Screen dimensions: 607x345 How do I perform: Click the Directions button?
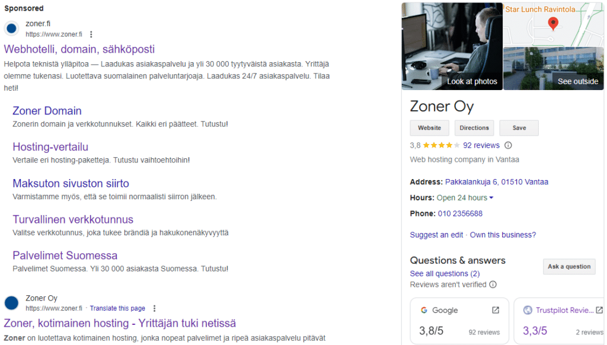tap(474, 127)
